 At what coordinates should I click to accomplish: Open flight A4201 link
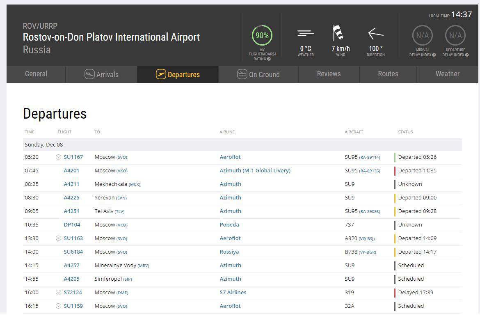[71, 171]
